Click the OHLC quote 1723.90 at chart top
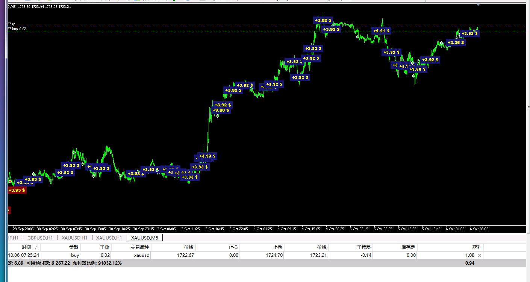530x282 pixels. pos(24,7)
